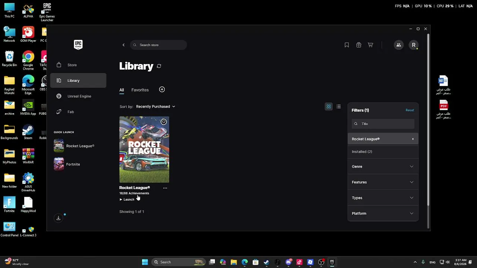Viewport: 477px width, 268px height.
Task: Open the gift icon in the top bar
Action: tap(358, 45)
